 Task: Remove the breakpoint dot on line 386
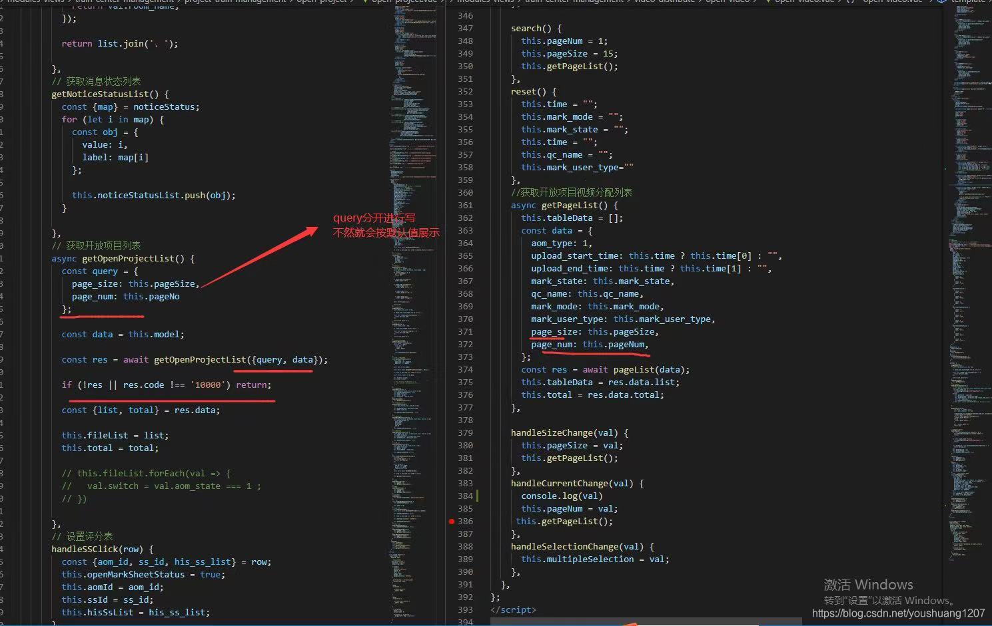pos(452,522)
